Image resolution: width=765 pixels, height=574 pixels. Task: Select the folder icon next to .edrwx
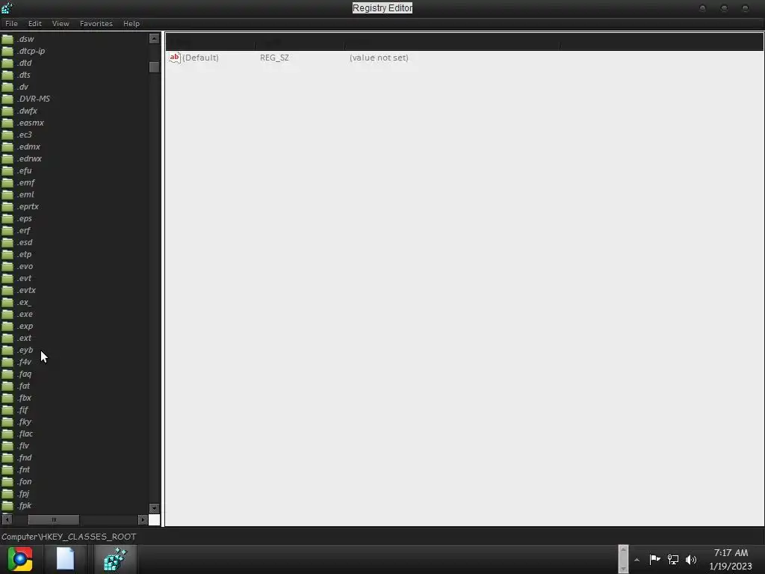[x=7, y=158]
